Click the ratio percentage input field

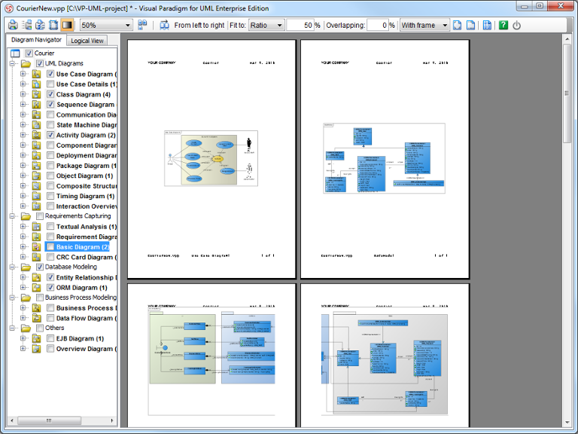pyautogui.click(x=300, y=25)
